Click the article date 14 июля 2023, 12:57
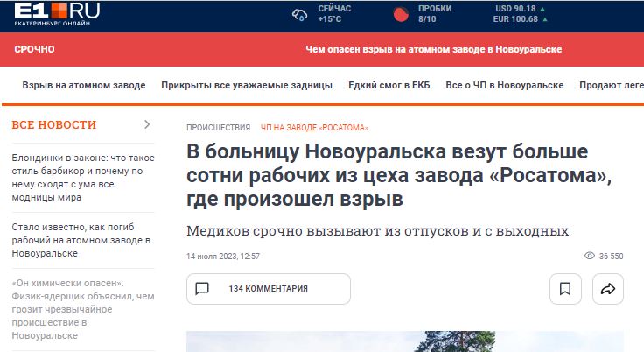This screenshot has height=352, width=644. tap(223, 257)
